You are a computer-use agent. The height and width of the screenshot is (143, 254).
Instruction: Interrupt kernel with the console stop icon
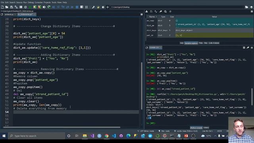(244, 48)
